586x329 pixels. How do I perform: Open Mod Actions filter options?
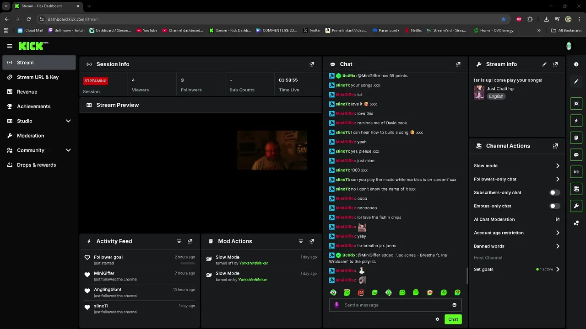point(301,241)
